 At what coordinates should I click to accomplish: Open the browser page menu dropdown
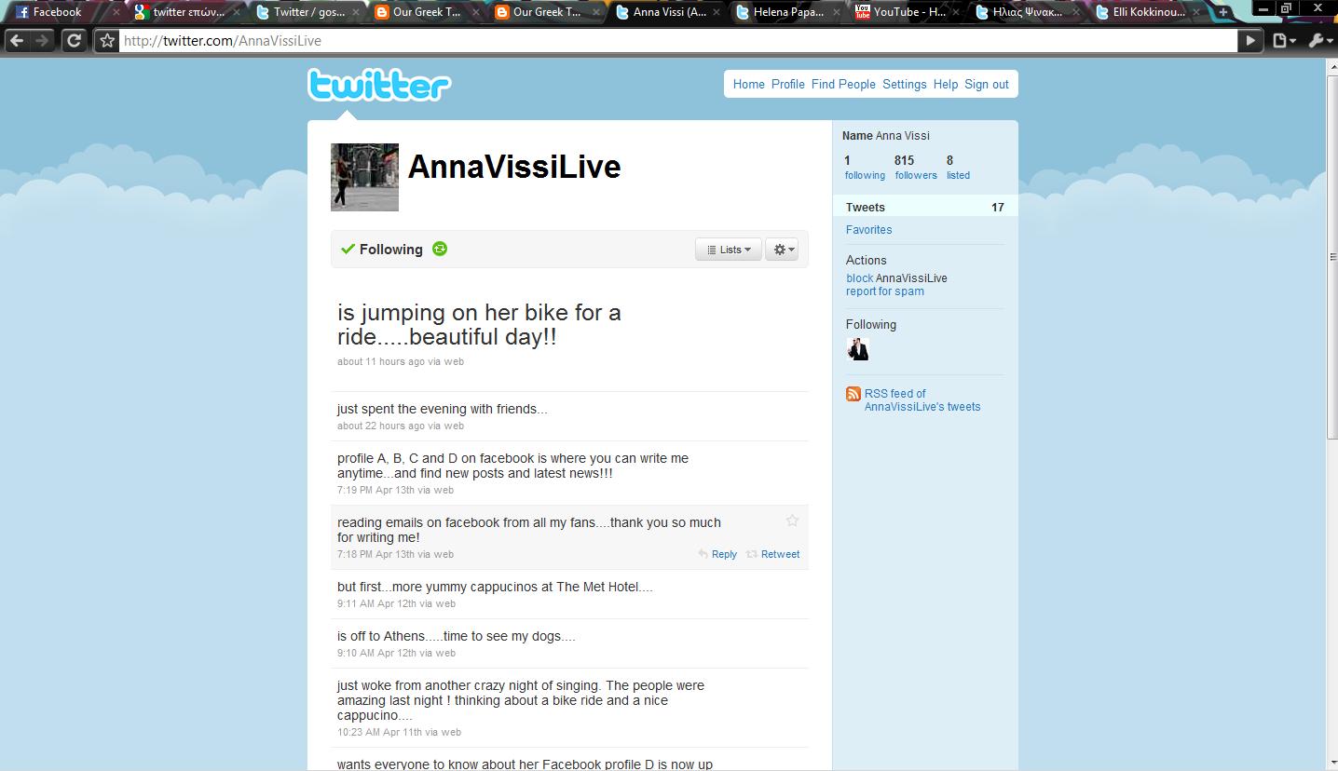coord(1284,41)
